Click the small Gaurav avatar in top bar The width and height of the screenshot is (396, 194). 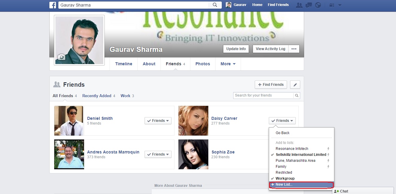point(229,5)
